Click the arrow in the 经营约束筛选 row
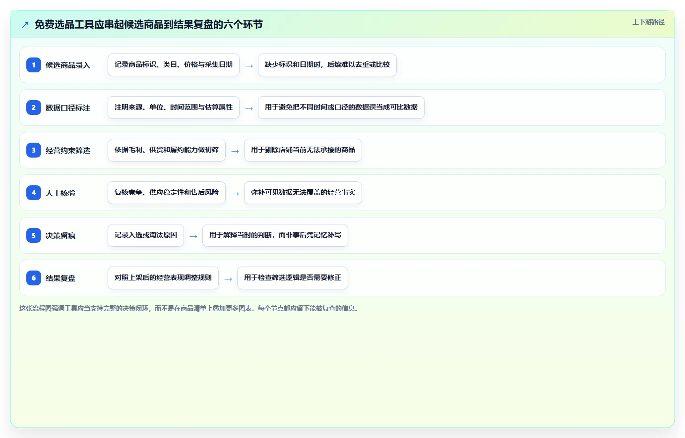 (235, 151)
